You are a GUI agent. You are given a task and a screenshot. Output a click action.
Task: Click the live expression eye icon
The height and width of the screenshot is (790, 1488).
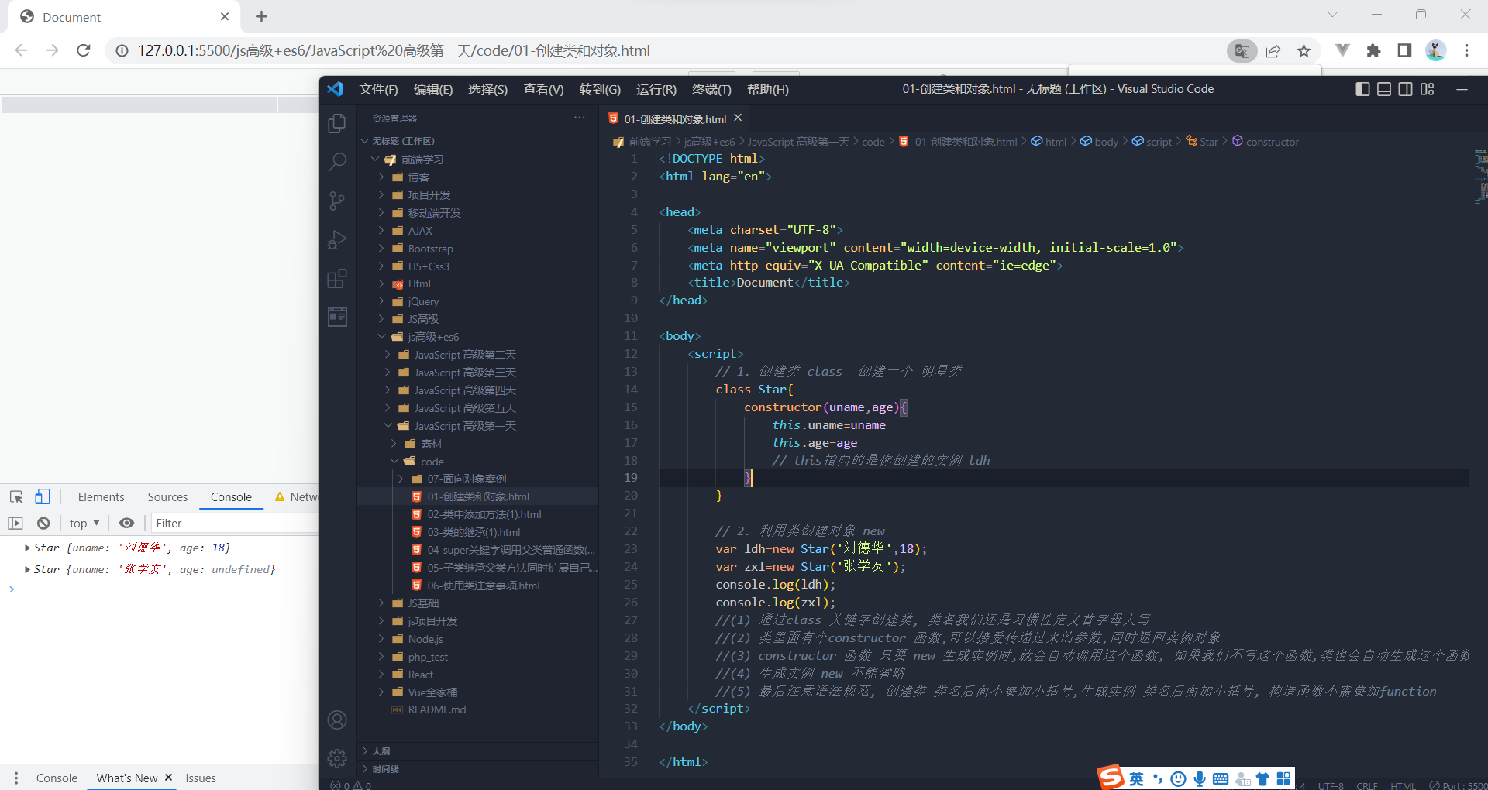pyautogui.click(x=127, y=523)
